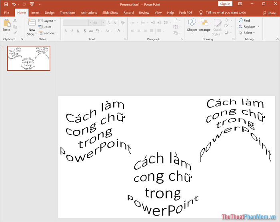This screenshot has height=222, width=280.
Task: Open Customize Quick Access Toolbar arrow
Action: pyautogui.click(x=40, y=4)
